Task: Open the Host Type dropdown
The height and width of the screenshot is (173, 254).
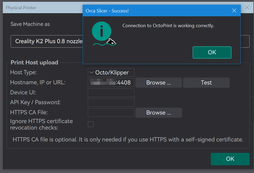Action: point(111,73)
